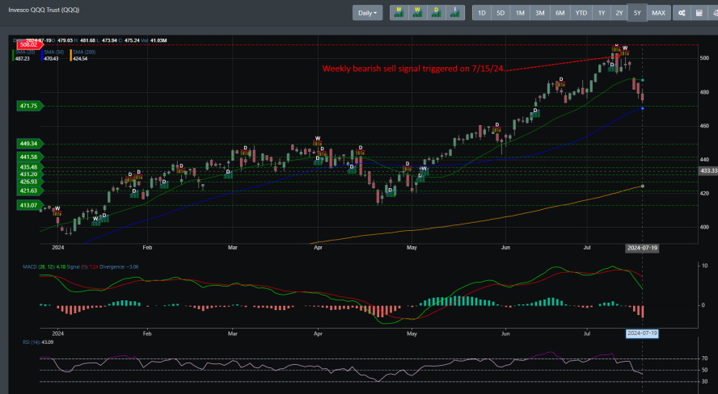Viewport: 718px width, 394px height.
Task: Click the 441.58 support level tag
Action: pyautogui.click(x=29, y=157)
